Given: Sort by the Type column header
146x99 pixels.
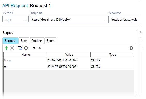Looking at the screenshot, I should [x=112, y=54].
